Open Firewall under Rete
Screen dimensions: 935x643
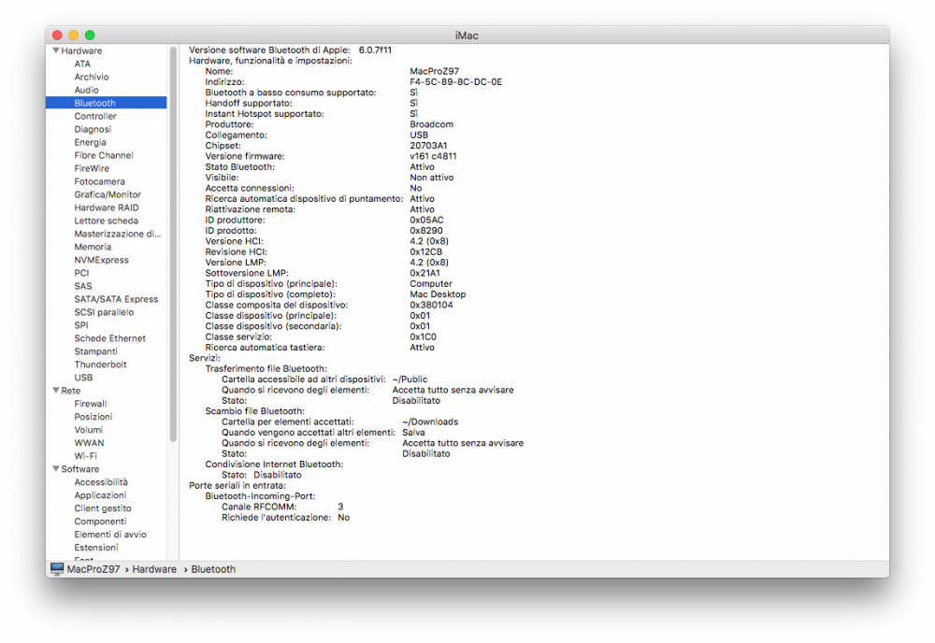[90, 405]
